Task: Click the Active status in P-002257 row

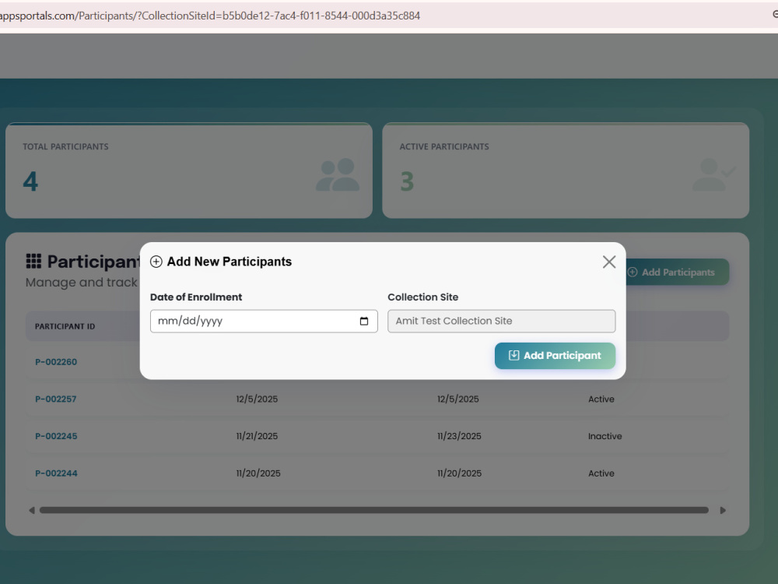Action: (601, 399)
